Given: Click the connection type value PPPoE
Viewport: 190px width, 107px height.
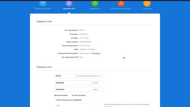Looking at the screenshot, I should tap(82, 30).
